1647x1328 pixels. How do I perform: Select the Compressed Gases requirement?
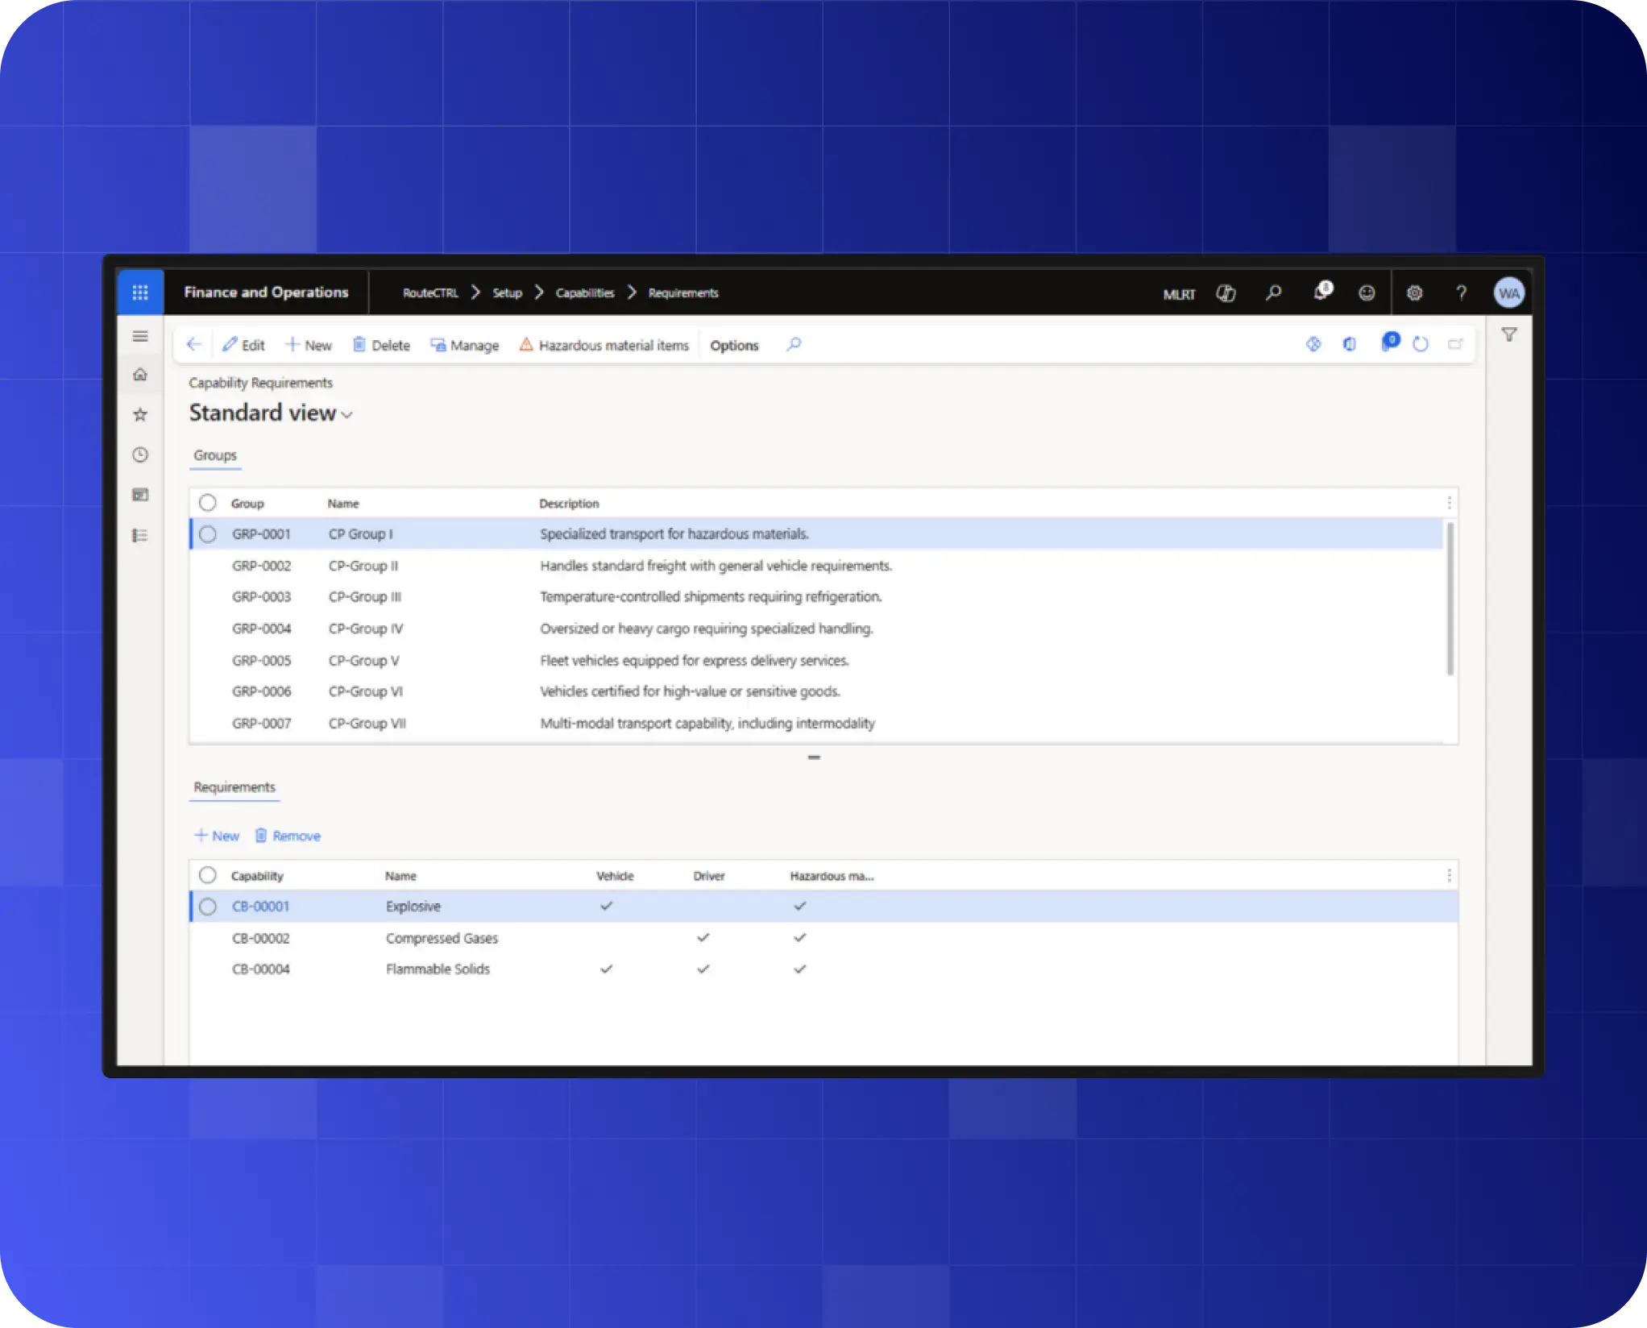tap(824, 938)
